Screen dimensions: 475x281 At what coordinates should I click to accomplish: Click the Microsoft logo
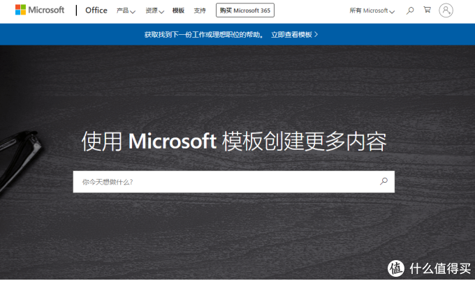click(x=40, y=10)
